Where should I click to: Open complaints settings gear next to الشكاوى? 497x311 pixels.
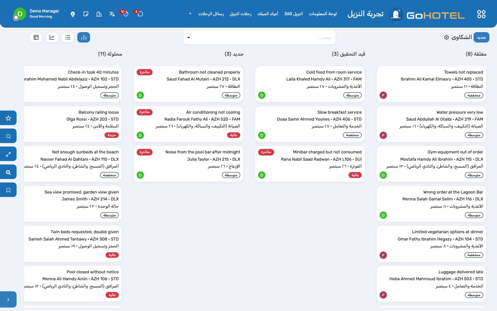coord(446,37)
